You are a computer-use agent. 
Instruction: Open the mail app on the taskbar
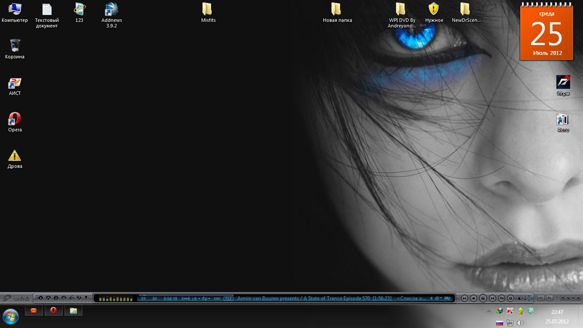point(34,311)
